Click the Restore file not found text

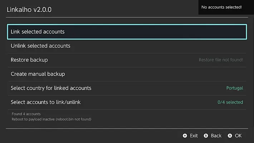coord(221,60)
